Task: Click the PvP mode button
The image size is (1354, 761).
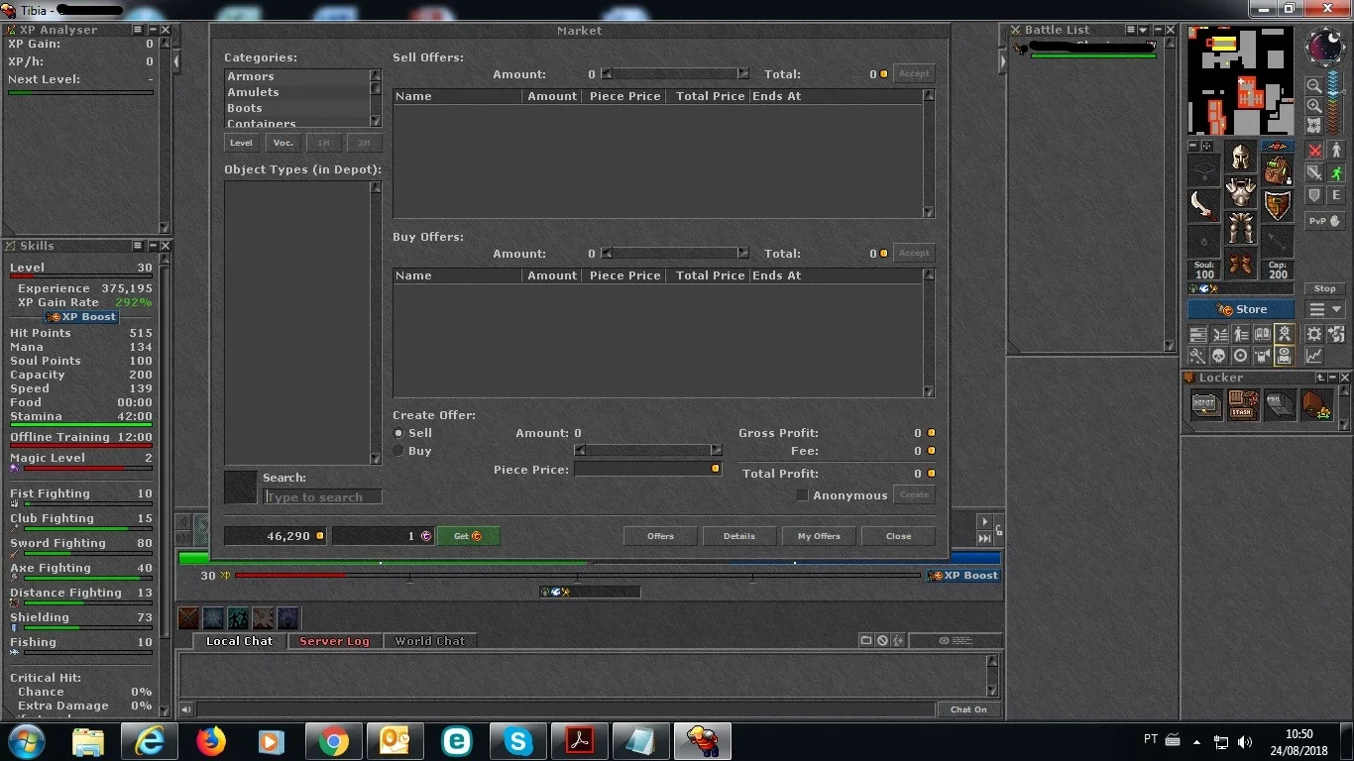Action: click(x=1324, y=221)
